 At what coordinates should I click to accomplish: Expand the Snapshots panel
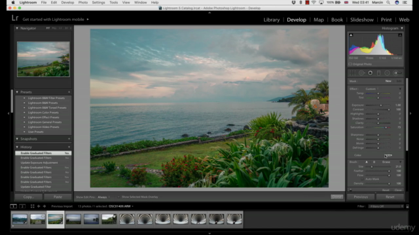17,139
